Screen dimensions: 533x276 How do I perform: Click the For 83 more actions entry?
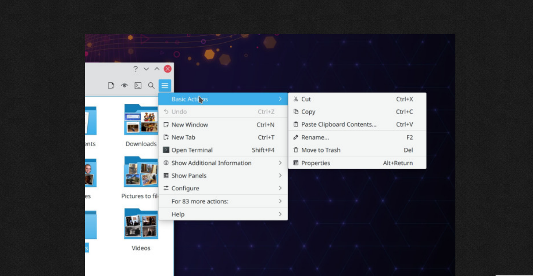pos(223,201)
